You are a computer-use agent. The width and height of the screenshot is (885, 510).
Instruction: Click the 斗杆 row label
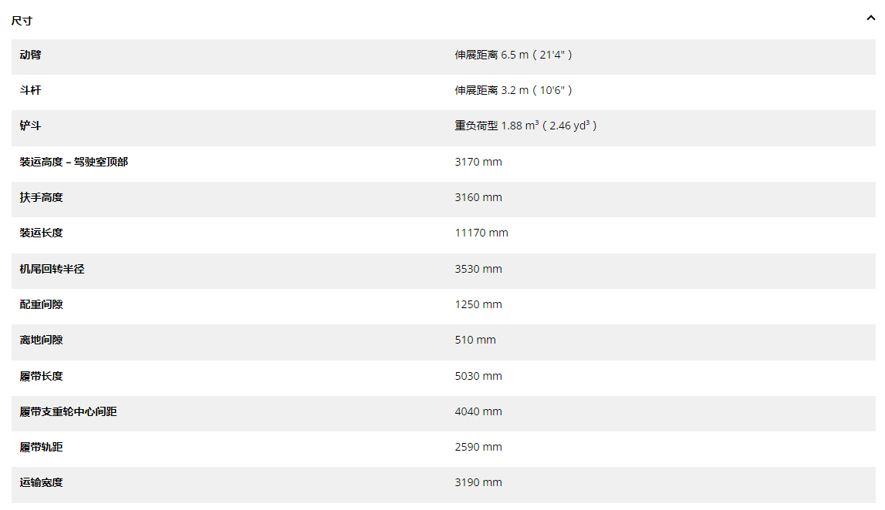pos(31,90)
